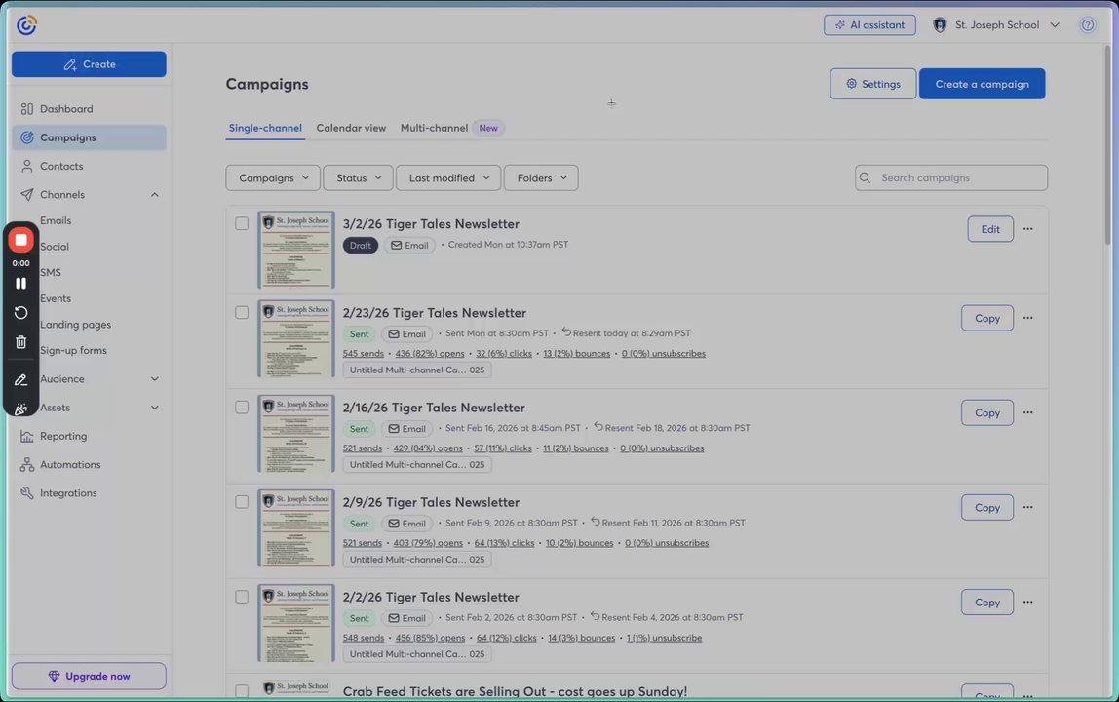Click the page vertical scrollbar

point(1107,146)
